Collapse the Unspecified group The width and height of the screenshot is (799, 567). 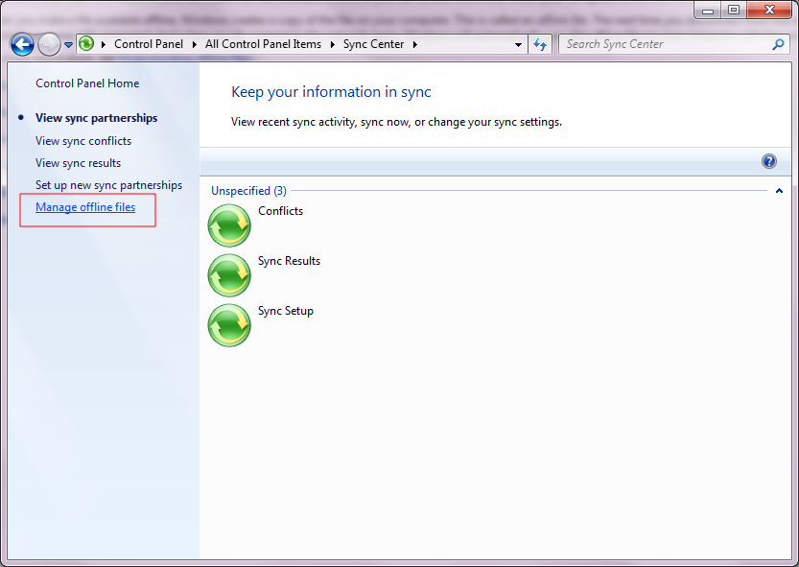(778, 191)
